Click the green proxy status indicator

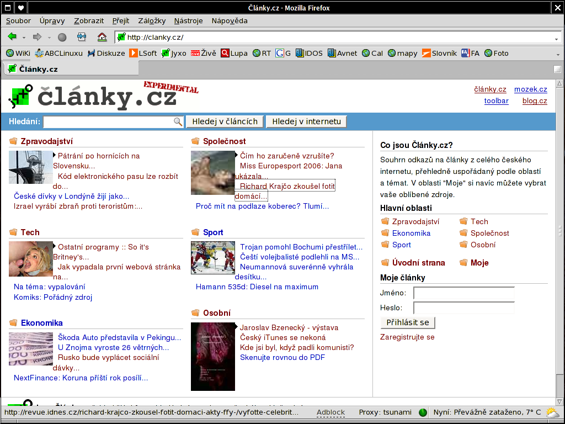click(x=423, y=412)
